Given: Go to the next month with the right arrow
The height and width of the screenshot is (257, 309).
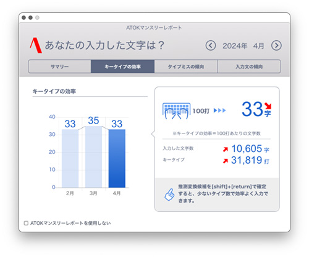Looking at the screenshot, I should coord(276,46).
